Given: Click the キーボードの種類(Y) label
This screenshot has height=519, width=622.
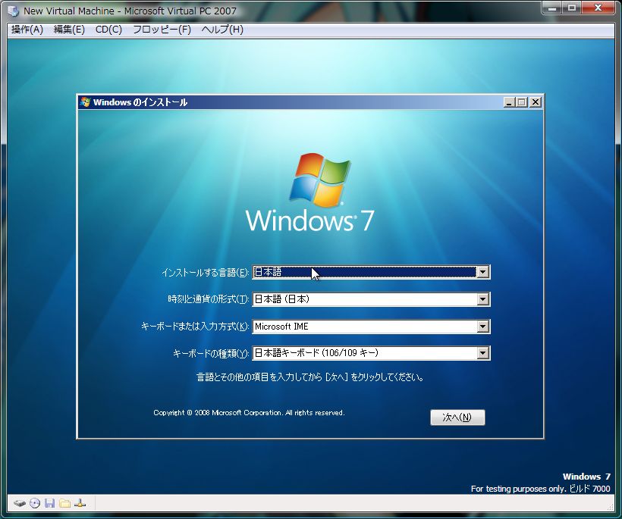Looking at the screenshot, I should (x=211, y=353).
